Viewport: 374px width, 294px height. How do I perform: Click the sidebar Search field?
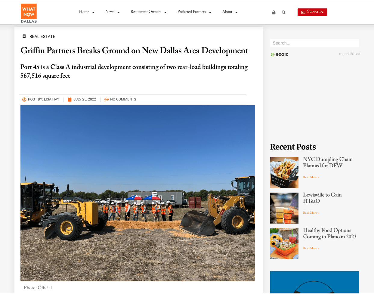coord(314,43)
